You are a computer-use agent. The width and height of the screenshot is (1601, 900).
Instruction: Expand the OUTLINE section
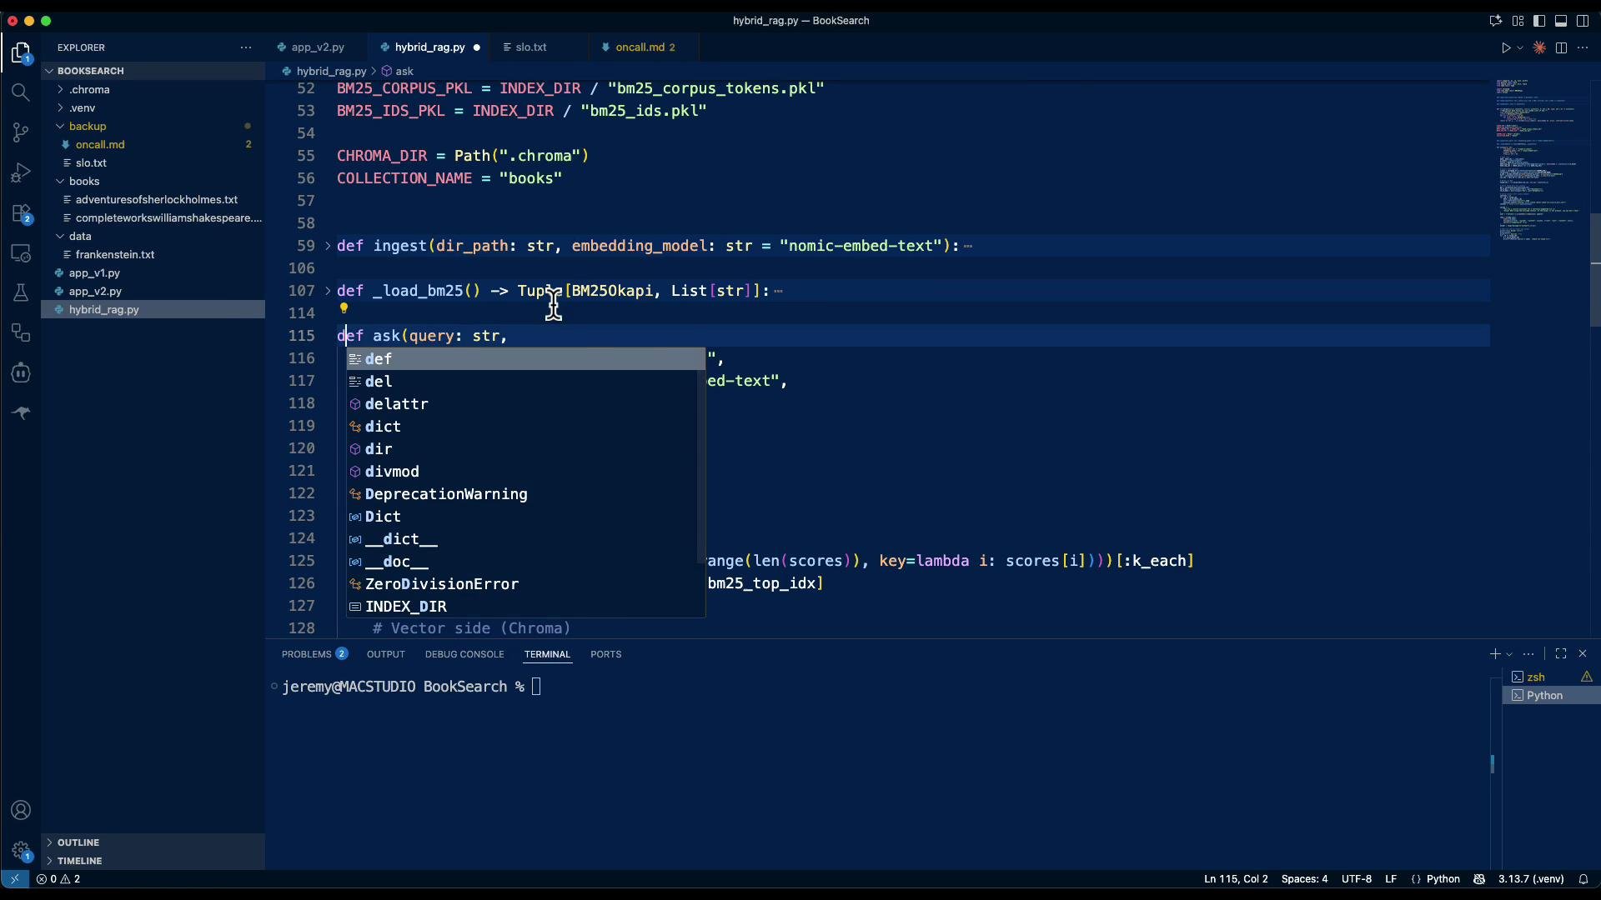153,842
